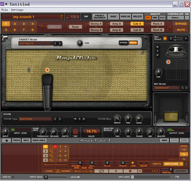
Task: Click the phase invert icon in ROOM section
Action: coord(84,119)
